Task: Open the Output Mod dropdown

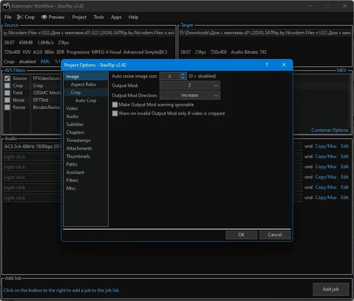Action: [190, 86]
